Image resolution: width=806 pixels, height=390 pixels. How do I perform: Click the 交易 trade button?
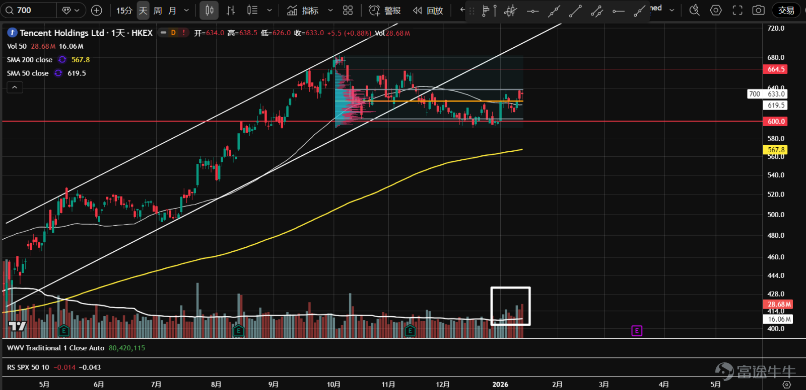click(786, 10)
